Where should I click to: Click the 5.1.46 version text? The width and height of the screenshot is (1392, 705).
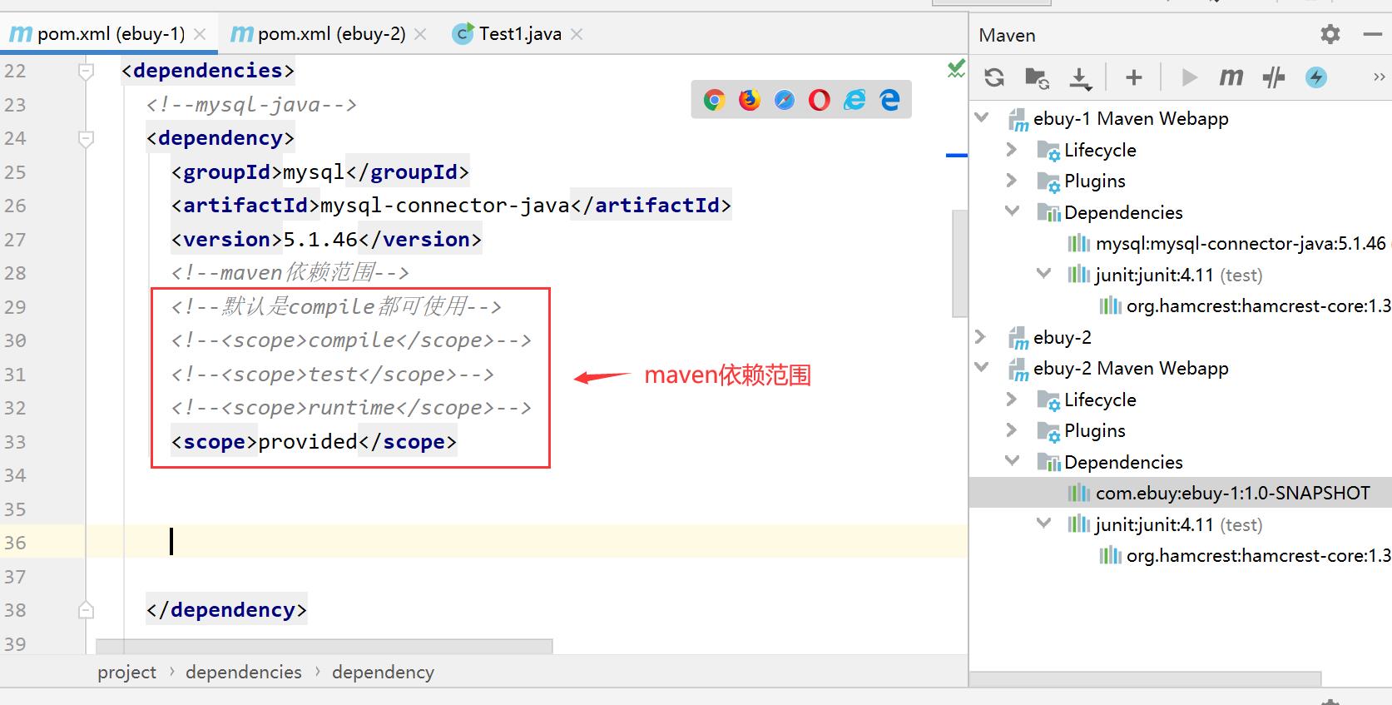(x=320, y=239)
